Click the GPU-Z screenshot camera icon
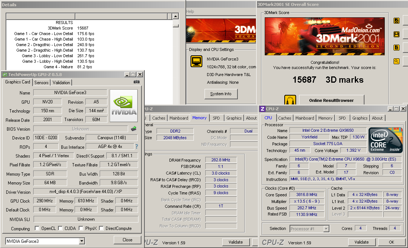The width and height of the screenshot is (408, 248). [136, 82]
